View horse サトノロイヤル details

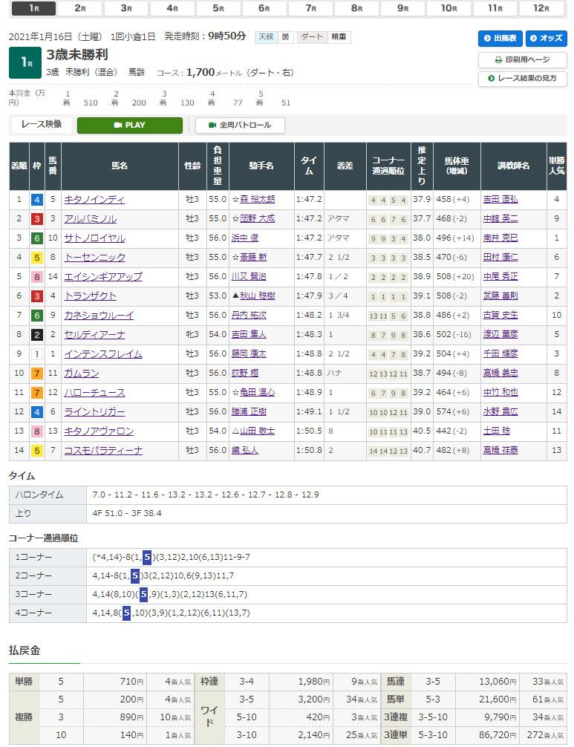[94, 238]
